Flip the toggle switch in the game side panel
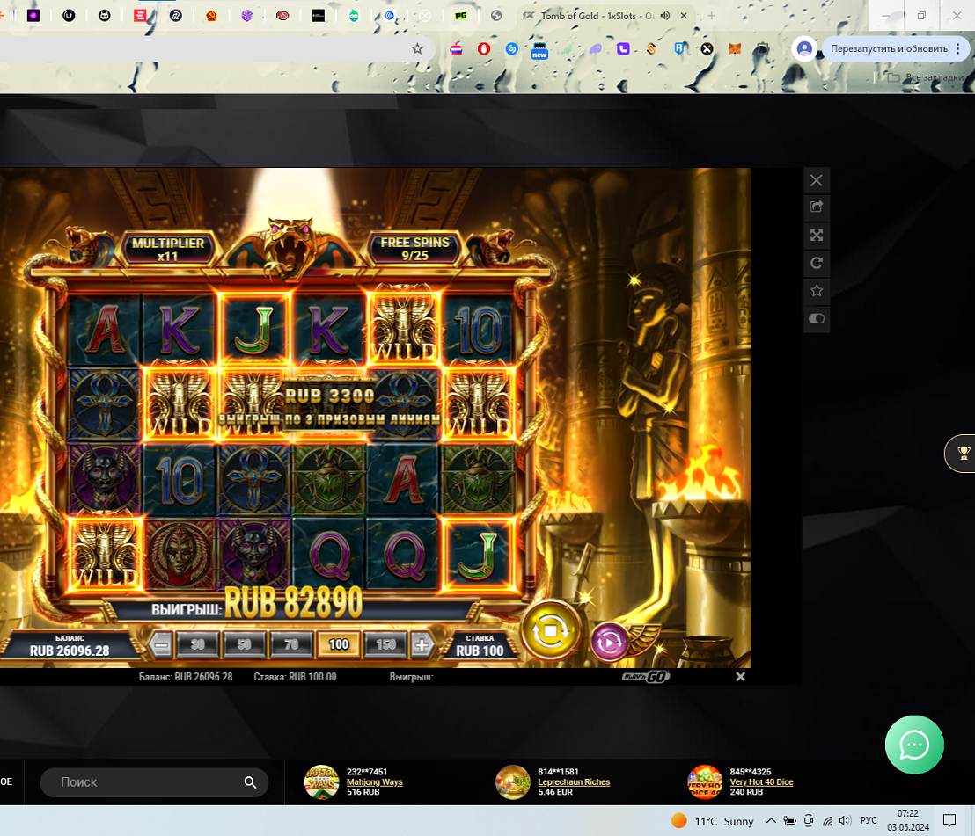Viewport: 975px width, 836px height. [817, 318]
